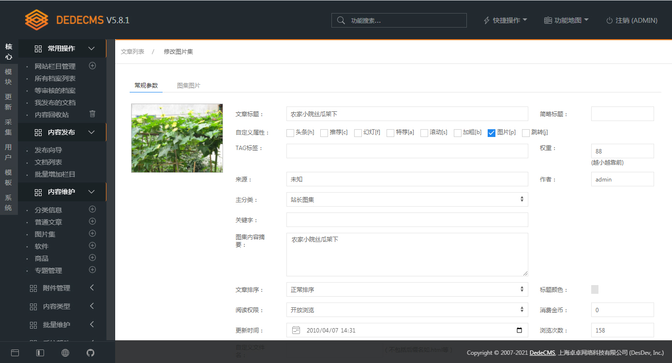Open the 网站栏目管理 add icon

(x=92, y=66)
